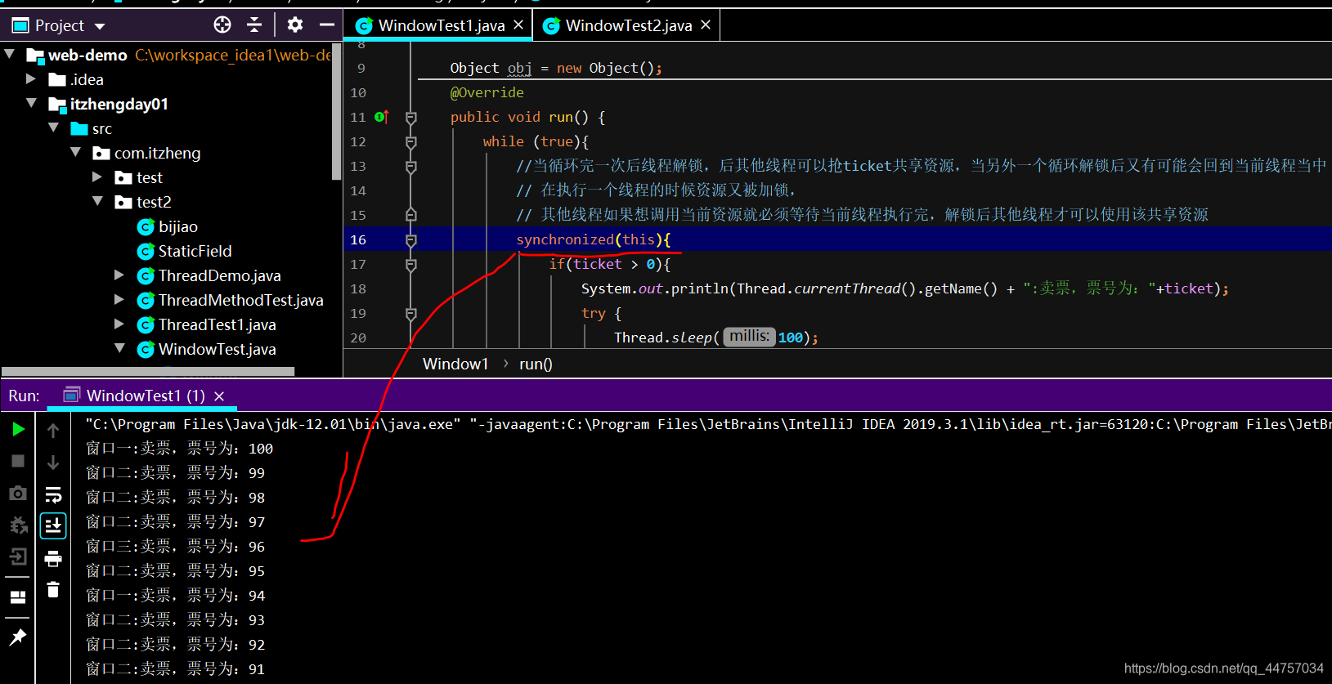This screenshot has width=1332, height=684.
Task: Print the console output
Action: point(53,558)
